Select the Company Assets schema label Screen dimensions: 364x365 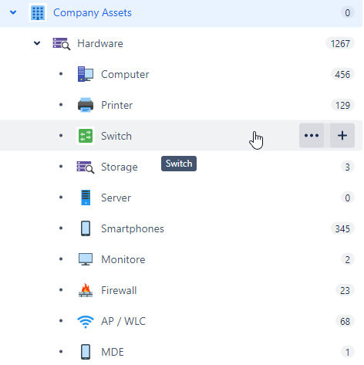[x=93, y=12]
